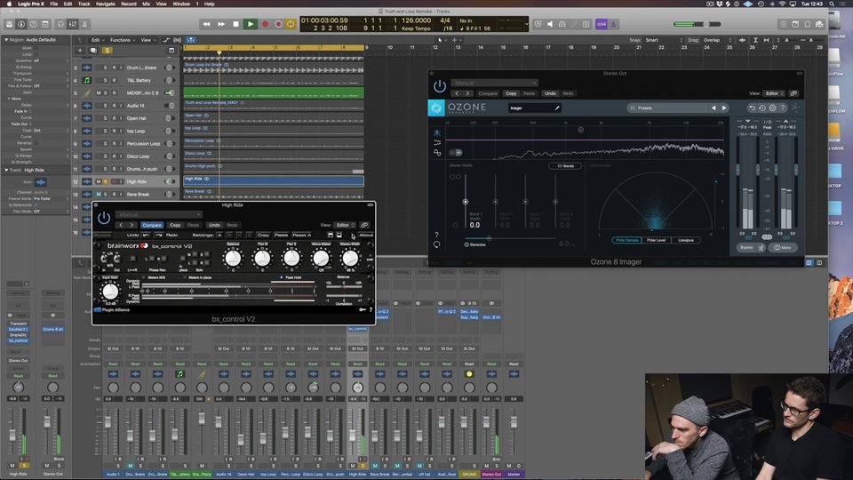Viewport: 853px width, 480px height.
Task: Open the Library button in the control bar
Action: [9, 24]
